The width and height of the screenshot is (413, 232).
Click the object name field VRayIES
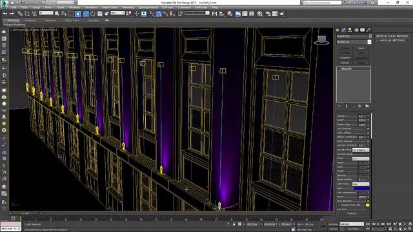[x=352, y=36]
